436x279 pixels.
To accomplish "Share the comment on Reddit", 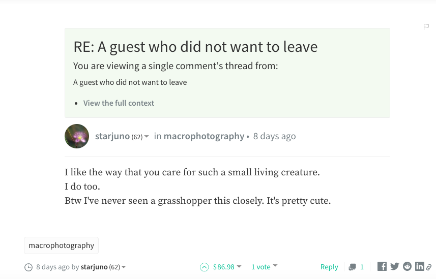I will pos(408,266).
